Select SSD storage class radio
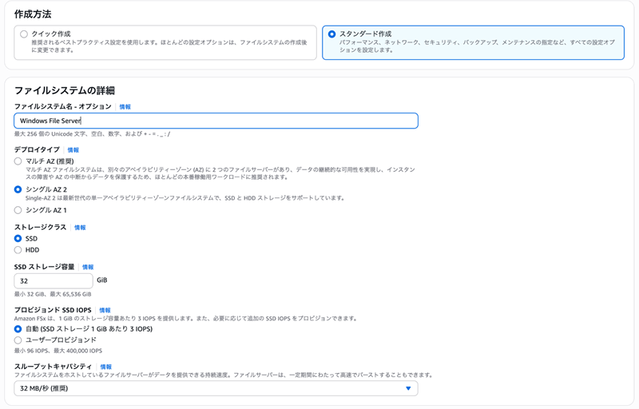Screen dimensions: 639x409 (x=18, y=239)
